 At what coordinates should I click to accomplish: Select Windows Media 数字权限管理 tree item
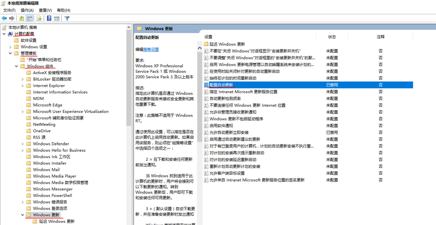(x=60, y=182)
